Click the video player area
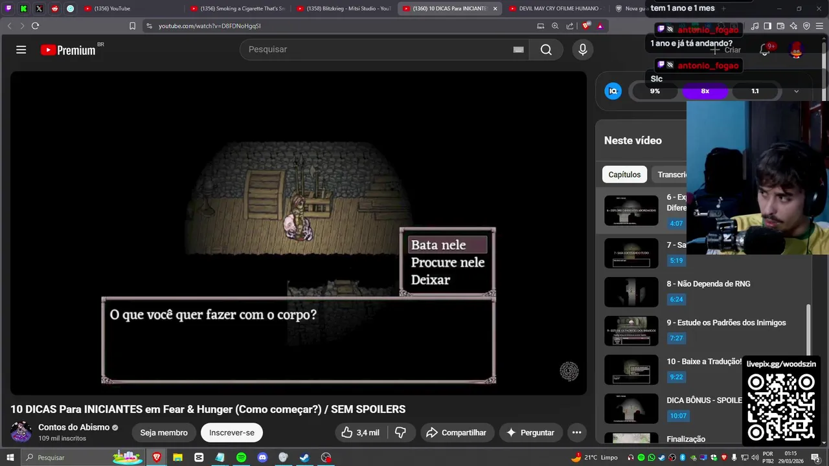Screen dimensions: 829x466 point(299,233)
